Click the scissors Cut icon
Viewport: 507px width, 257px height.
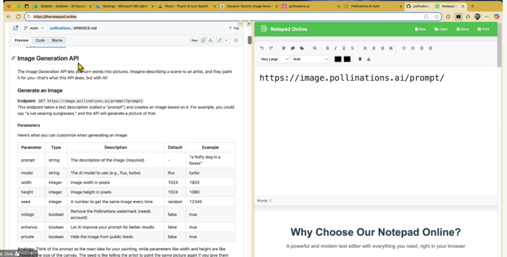click(x=284, y=48)
